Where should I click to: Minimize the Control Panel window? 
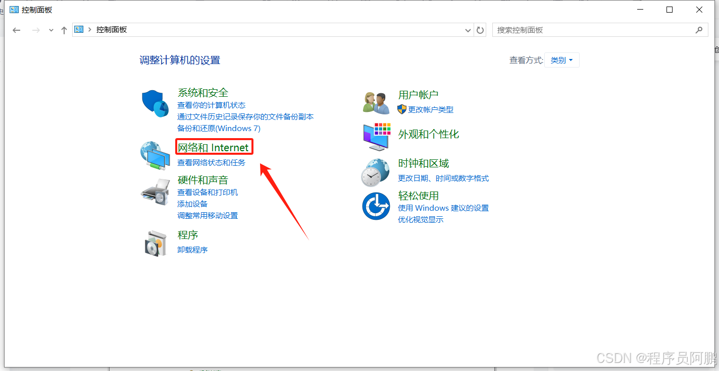pos(640,10)
